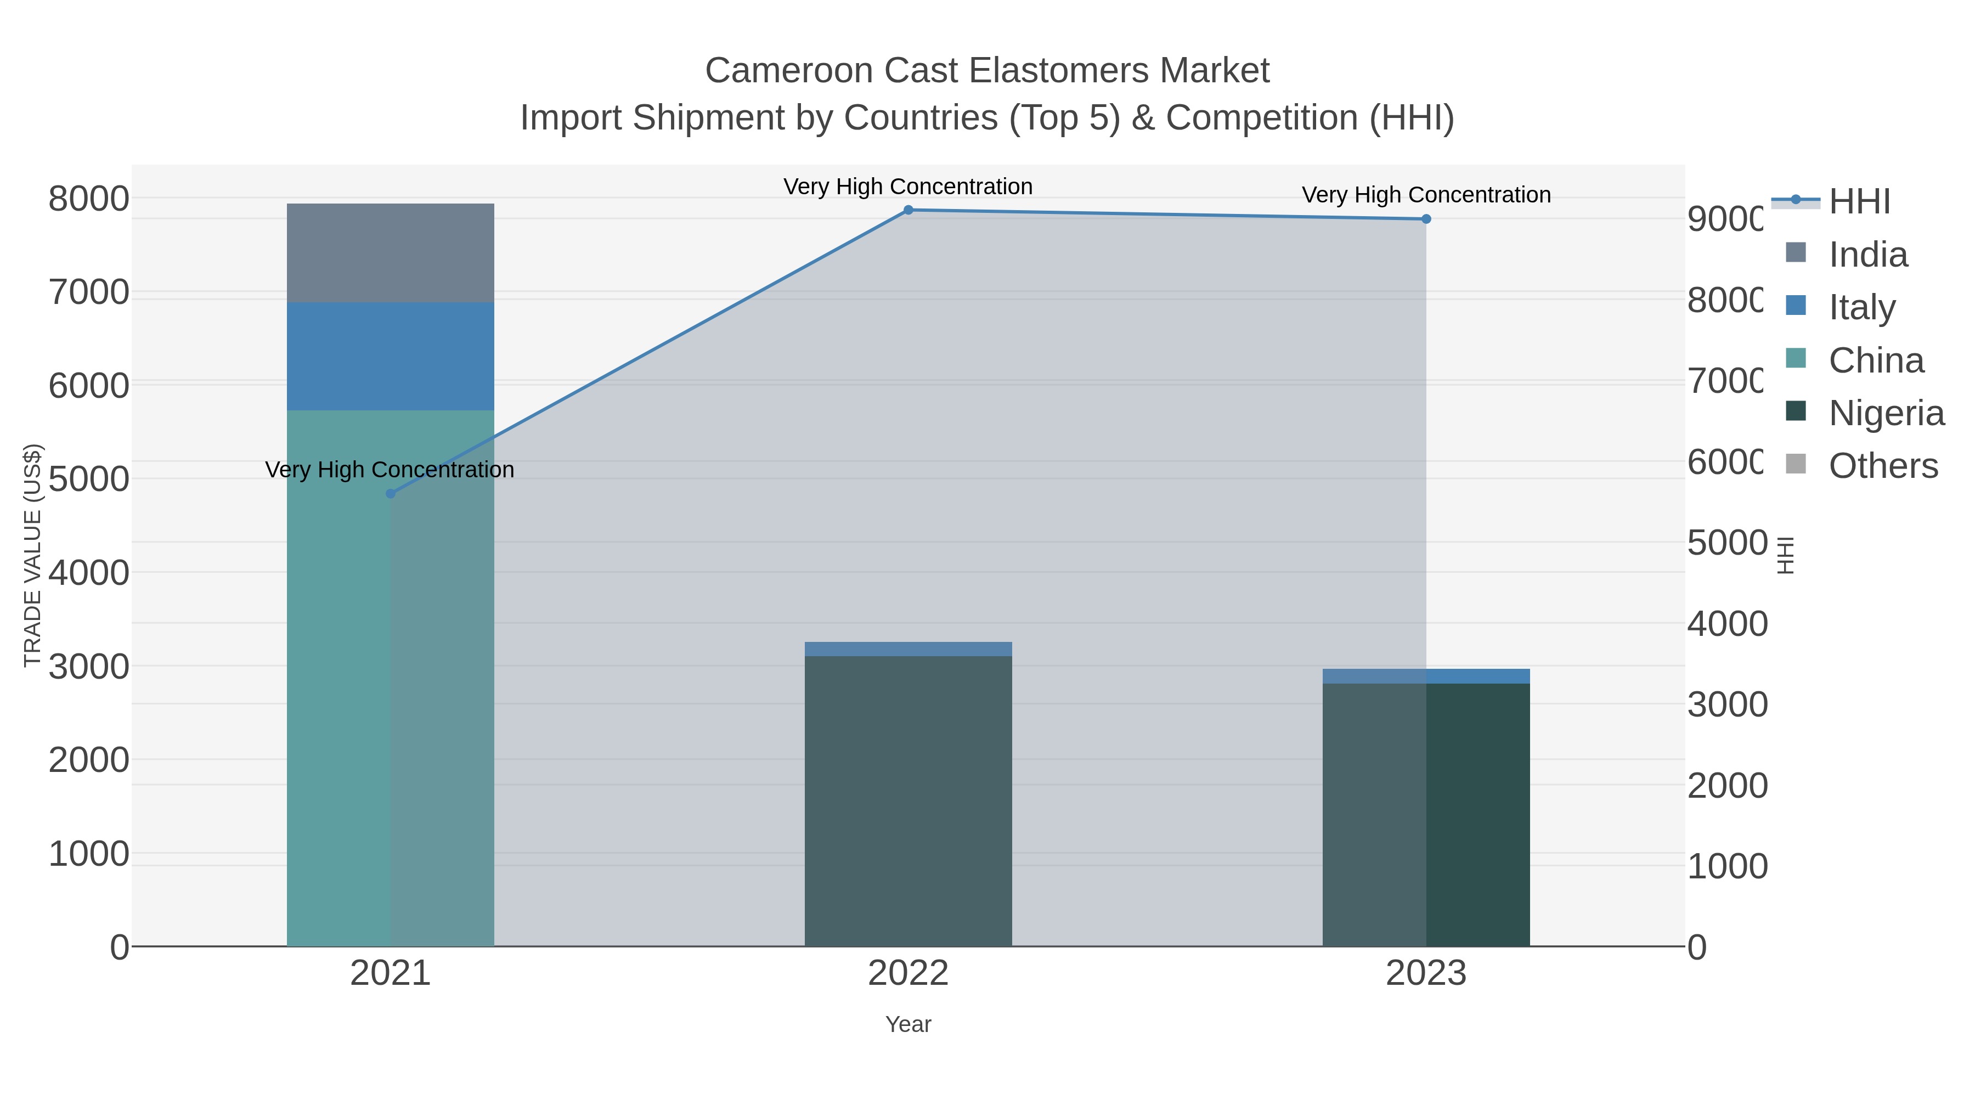Click the Nigeria bar segment in 2023
Image resolution: width=1975 pixels, height=1111 pixels.
(1426, 815)
